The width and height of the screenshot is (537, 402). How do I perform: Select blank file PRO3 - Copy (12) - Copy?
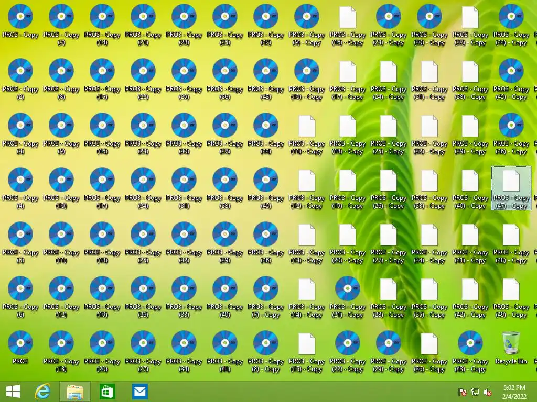click(306, 181)
